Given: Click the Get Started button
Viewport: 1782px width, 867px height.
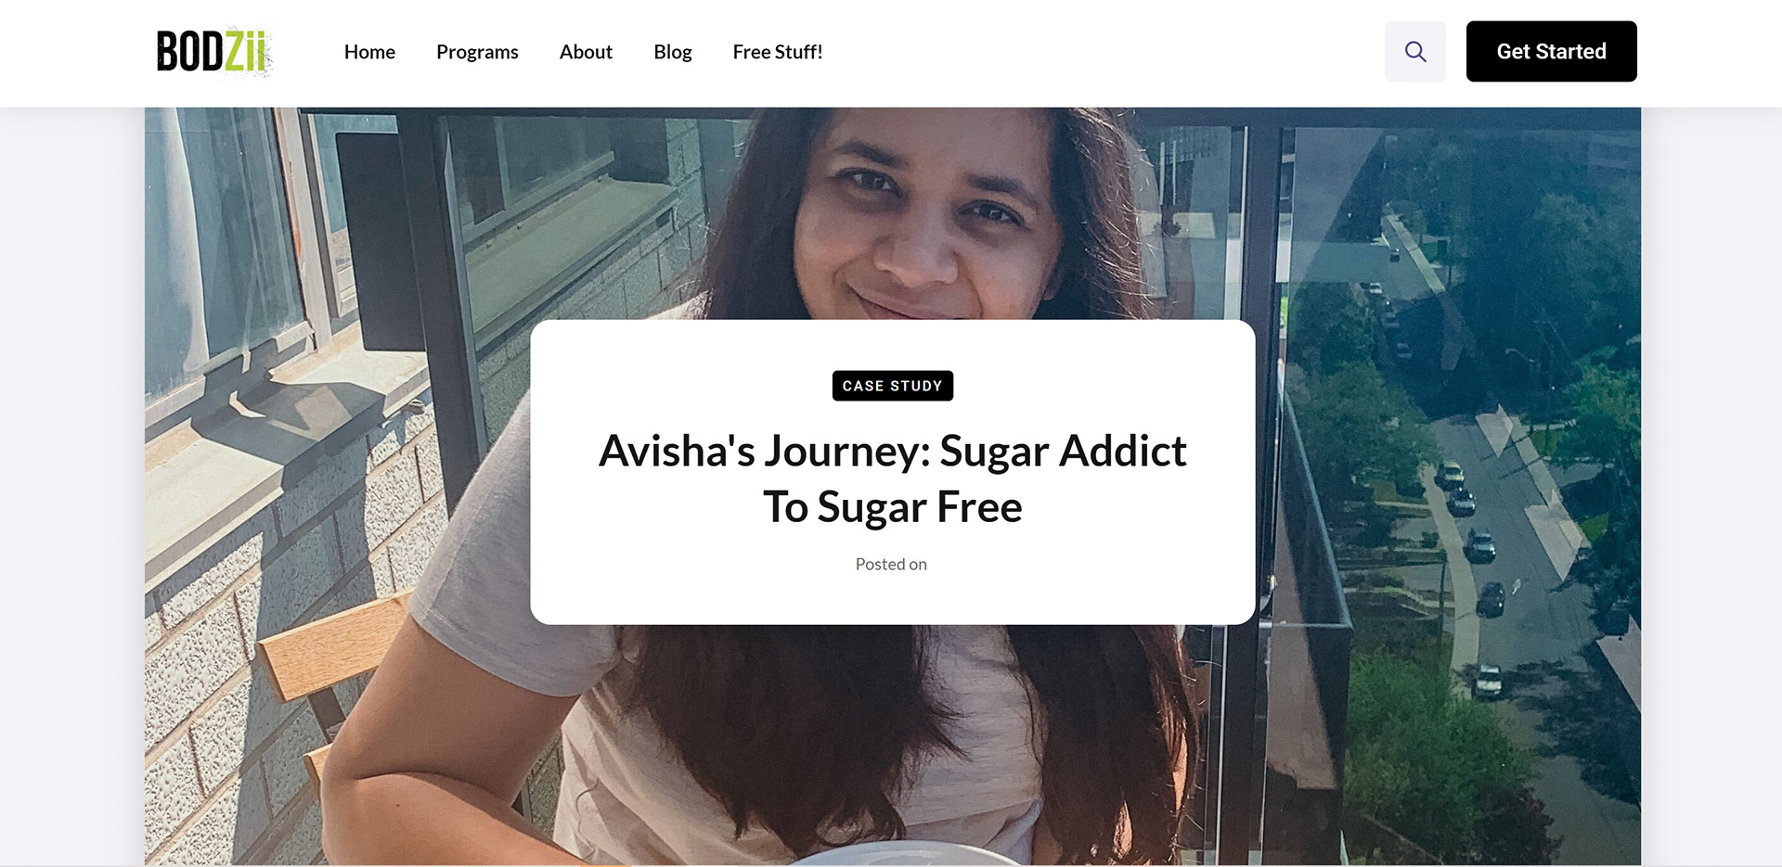Looking at the screenshot, I should (x=1551, y=52).
